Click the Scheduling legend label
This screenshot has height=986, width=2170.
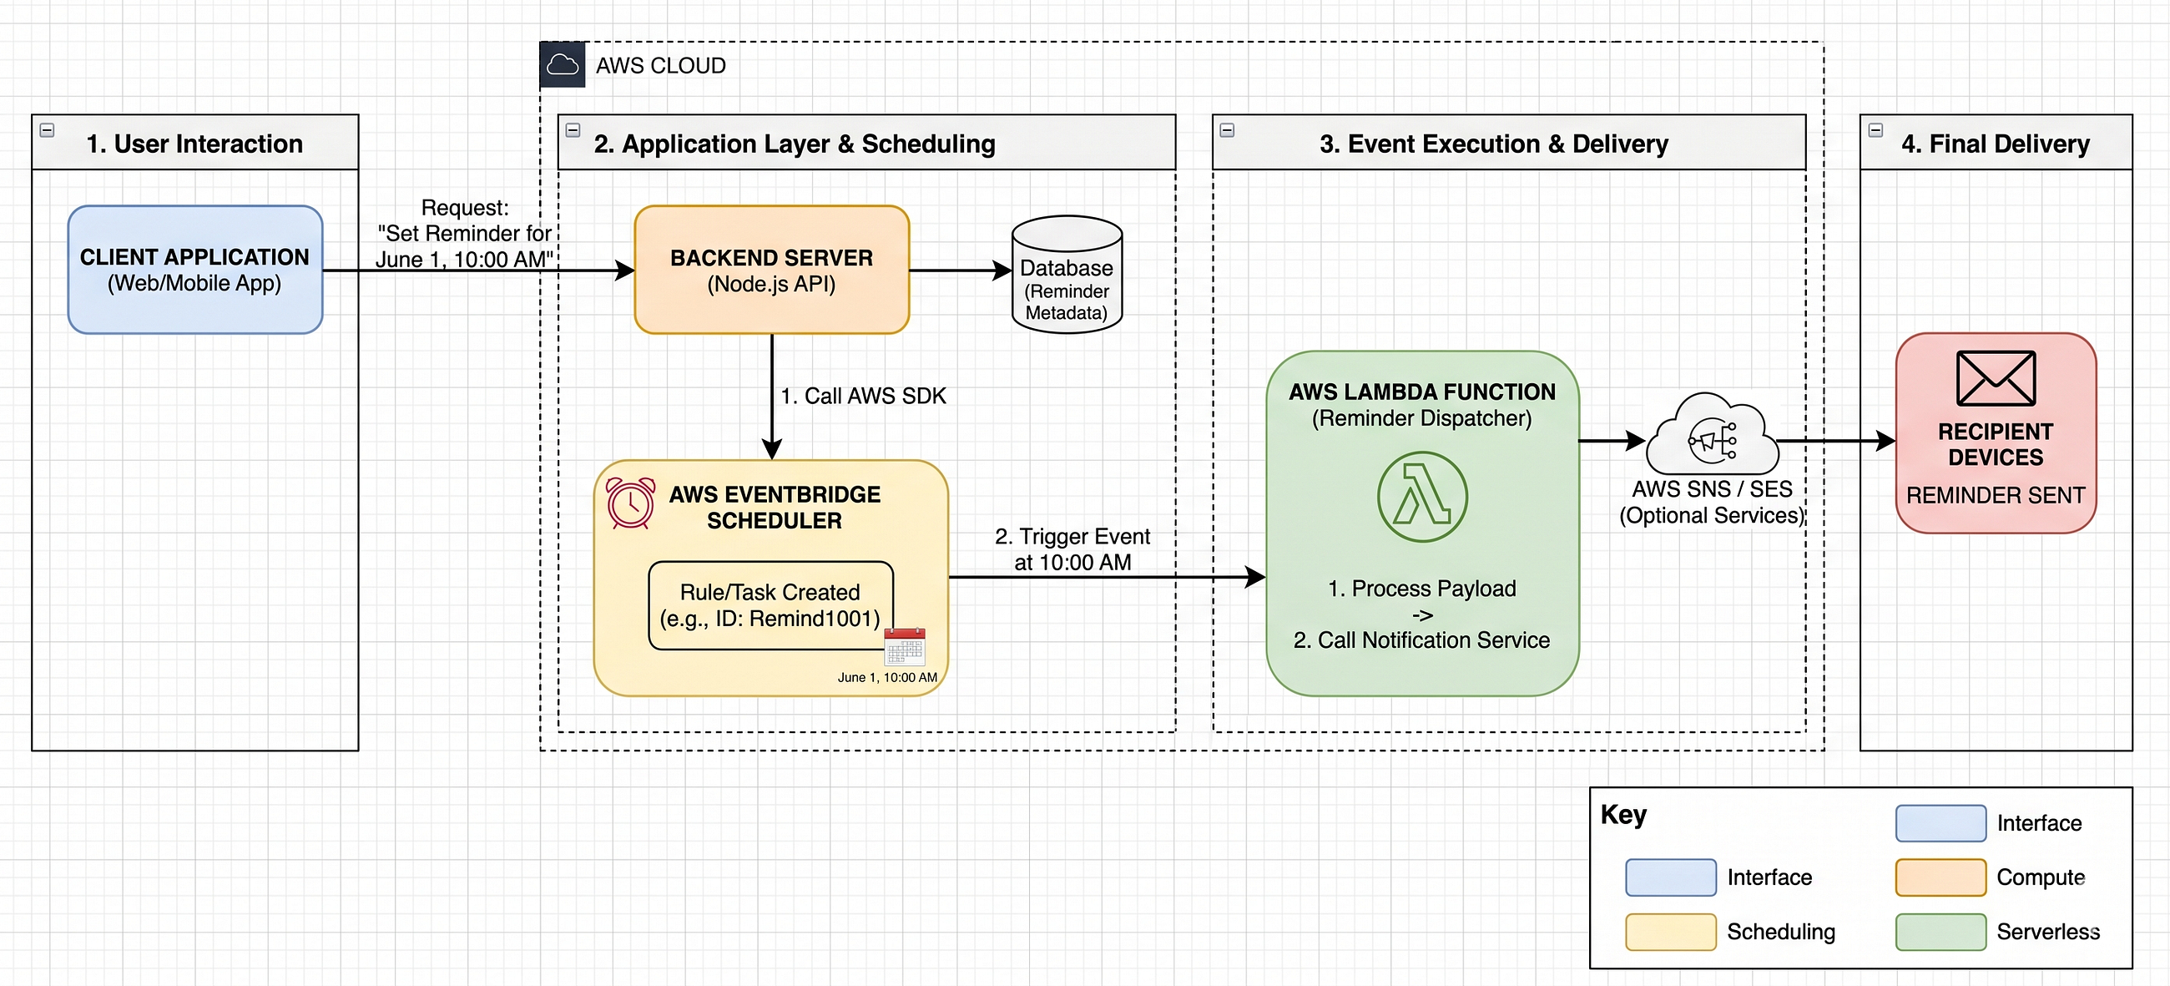[1781, 932]
